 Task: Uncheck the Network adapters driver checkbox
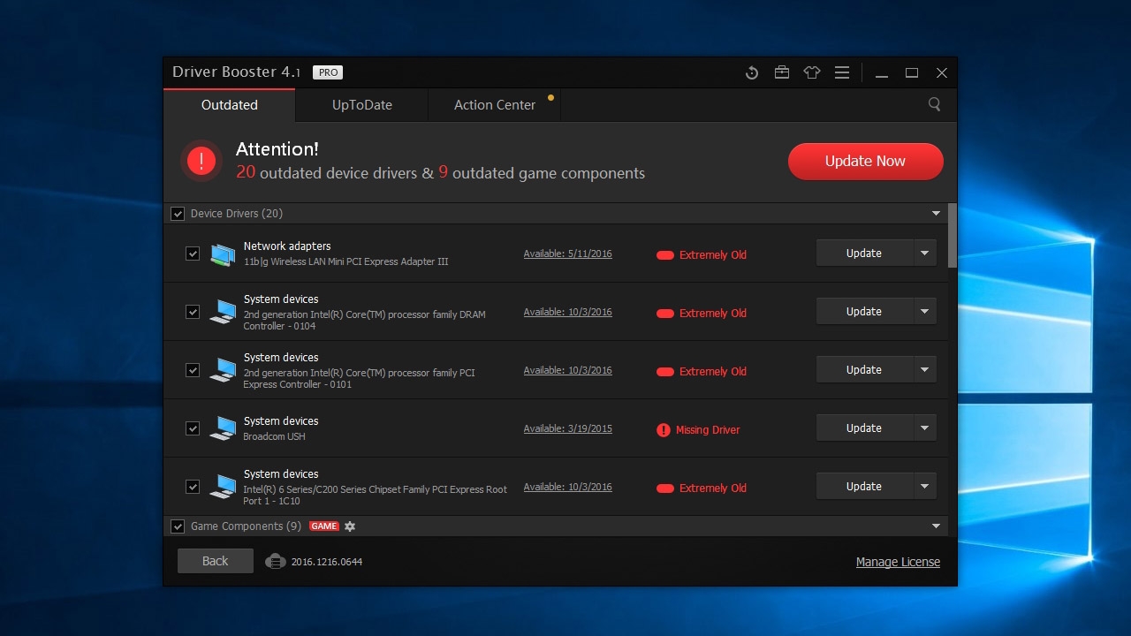193,254
